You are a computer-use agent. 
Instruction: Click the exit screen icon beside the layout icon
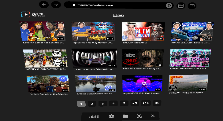coord(192,6)
